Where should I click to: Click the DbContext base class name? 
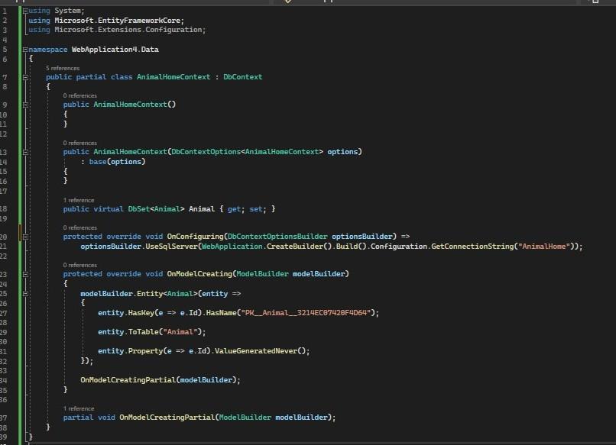243,77
